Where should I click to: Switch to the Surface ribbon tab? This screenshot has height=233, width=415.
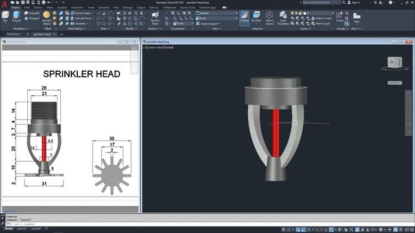coord(38,7)
